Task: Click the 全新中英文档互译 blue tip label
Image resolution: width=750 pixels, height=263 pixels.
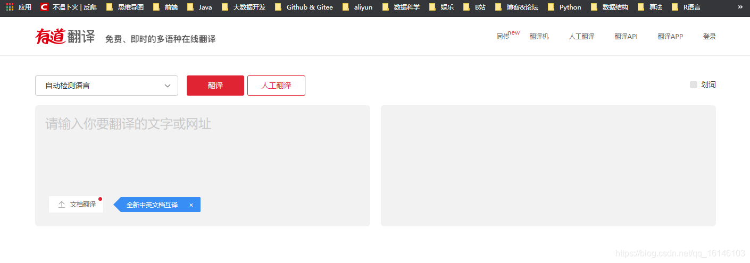Action: click(x=152, y=205)
